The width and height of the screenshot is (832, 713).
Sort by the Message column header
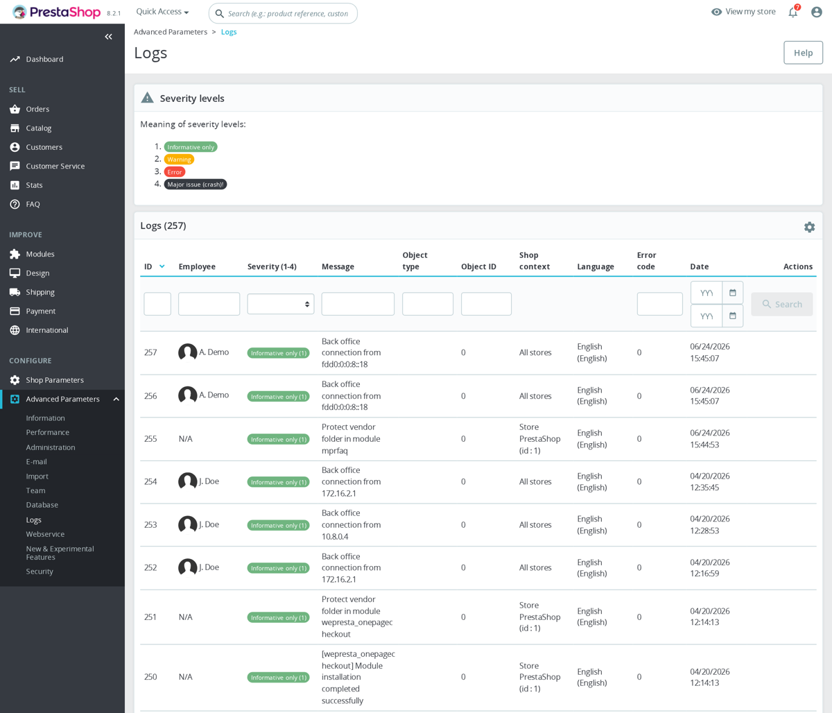(x=338, y=266)
